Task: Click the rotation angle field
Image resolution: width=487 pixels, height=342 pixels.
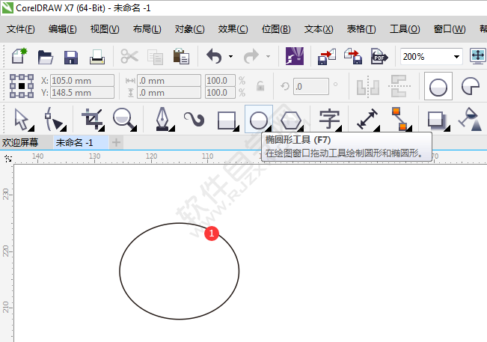Action: point(311,86)
